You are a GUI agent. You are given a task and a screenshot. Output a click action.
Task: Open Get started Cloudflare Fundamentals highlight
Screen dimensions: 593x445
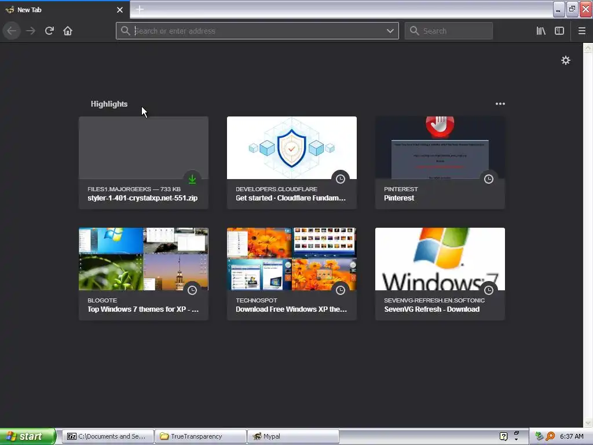pos(291,198)
